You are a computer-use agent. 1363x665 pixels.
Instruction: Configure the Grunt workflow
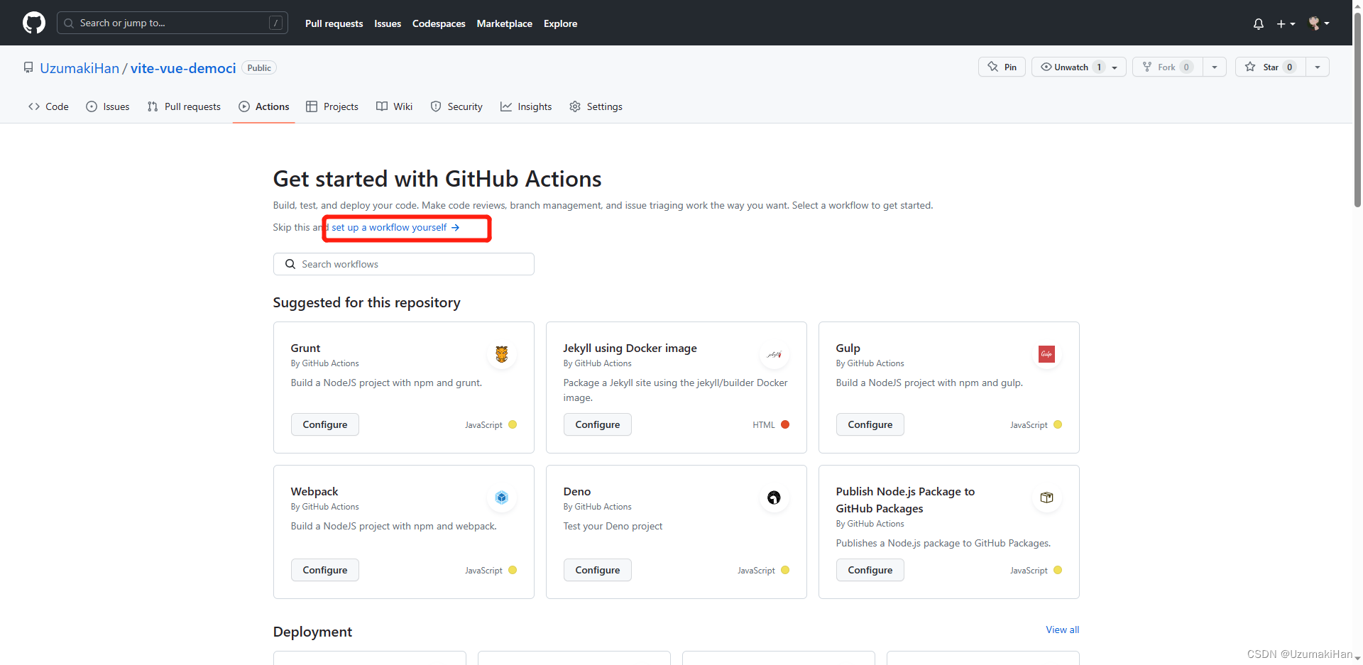tap(324, 424)
